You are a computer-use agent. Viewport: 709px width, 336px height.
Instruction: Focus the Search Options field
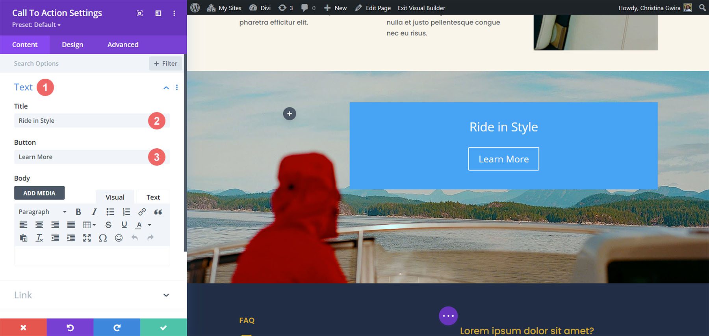pos(75,63)
